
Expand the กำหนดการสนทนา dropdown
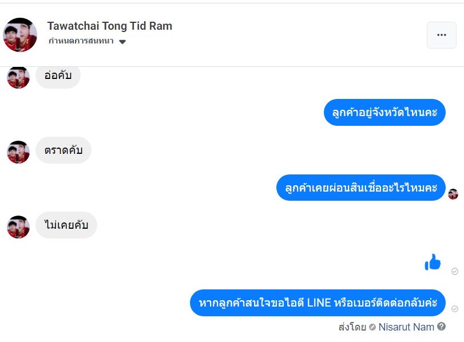[81, 41]
